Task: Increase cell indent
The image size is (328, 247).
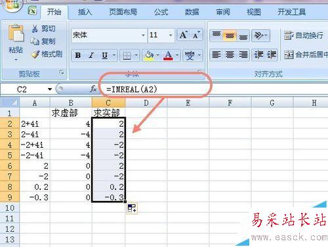Action: coord(272,55)
